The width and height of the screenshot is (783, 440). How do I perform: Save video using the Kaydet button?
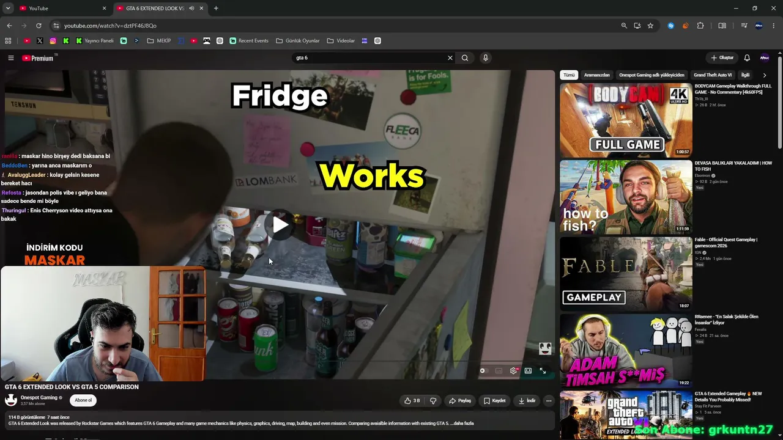click(495, 401)
